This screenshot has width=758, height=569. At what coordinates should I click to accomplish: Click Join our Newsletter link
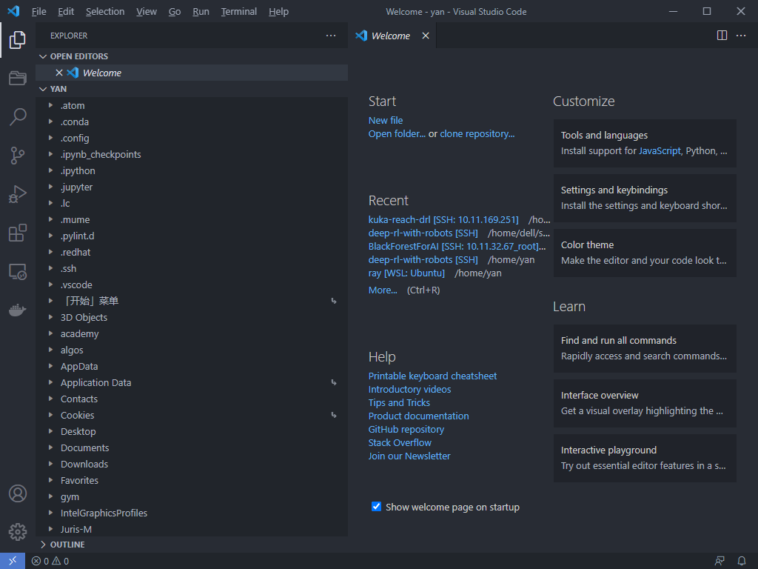(x=409, y=456)
